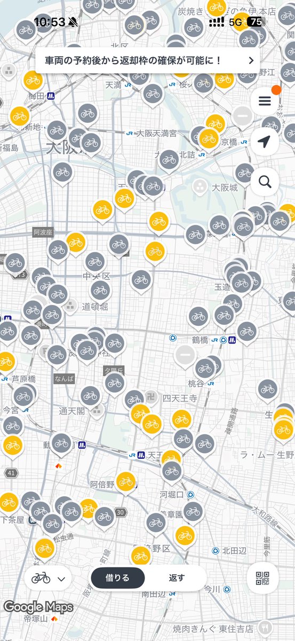
Task: Select the gray bike pin above 通天閣 label
Action: [x=90, y=397]
